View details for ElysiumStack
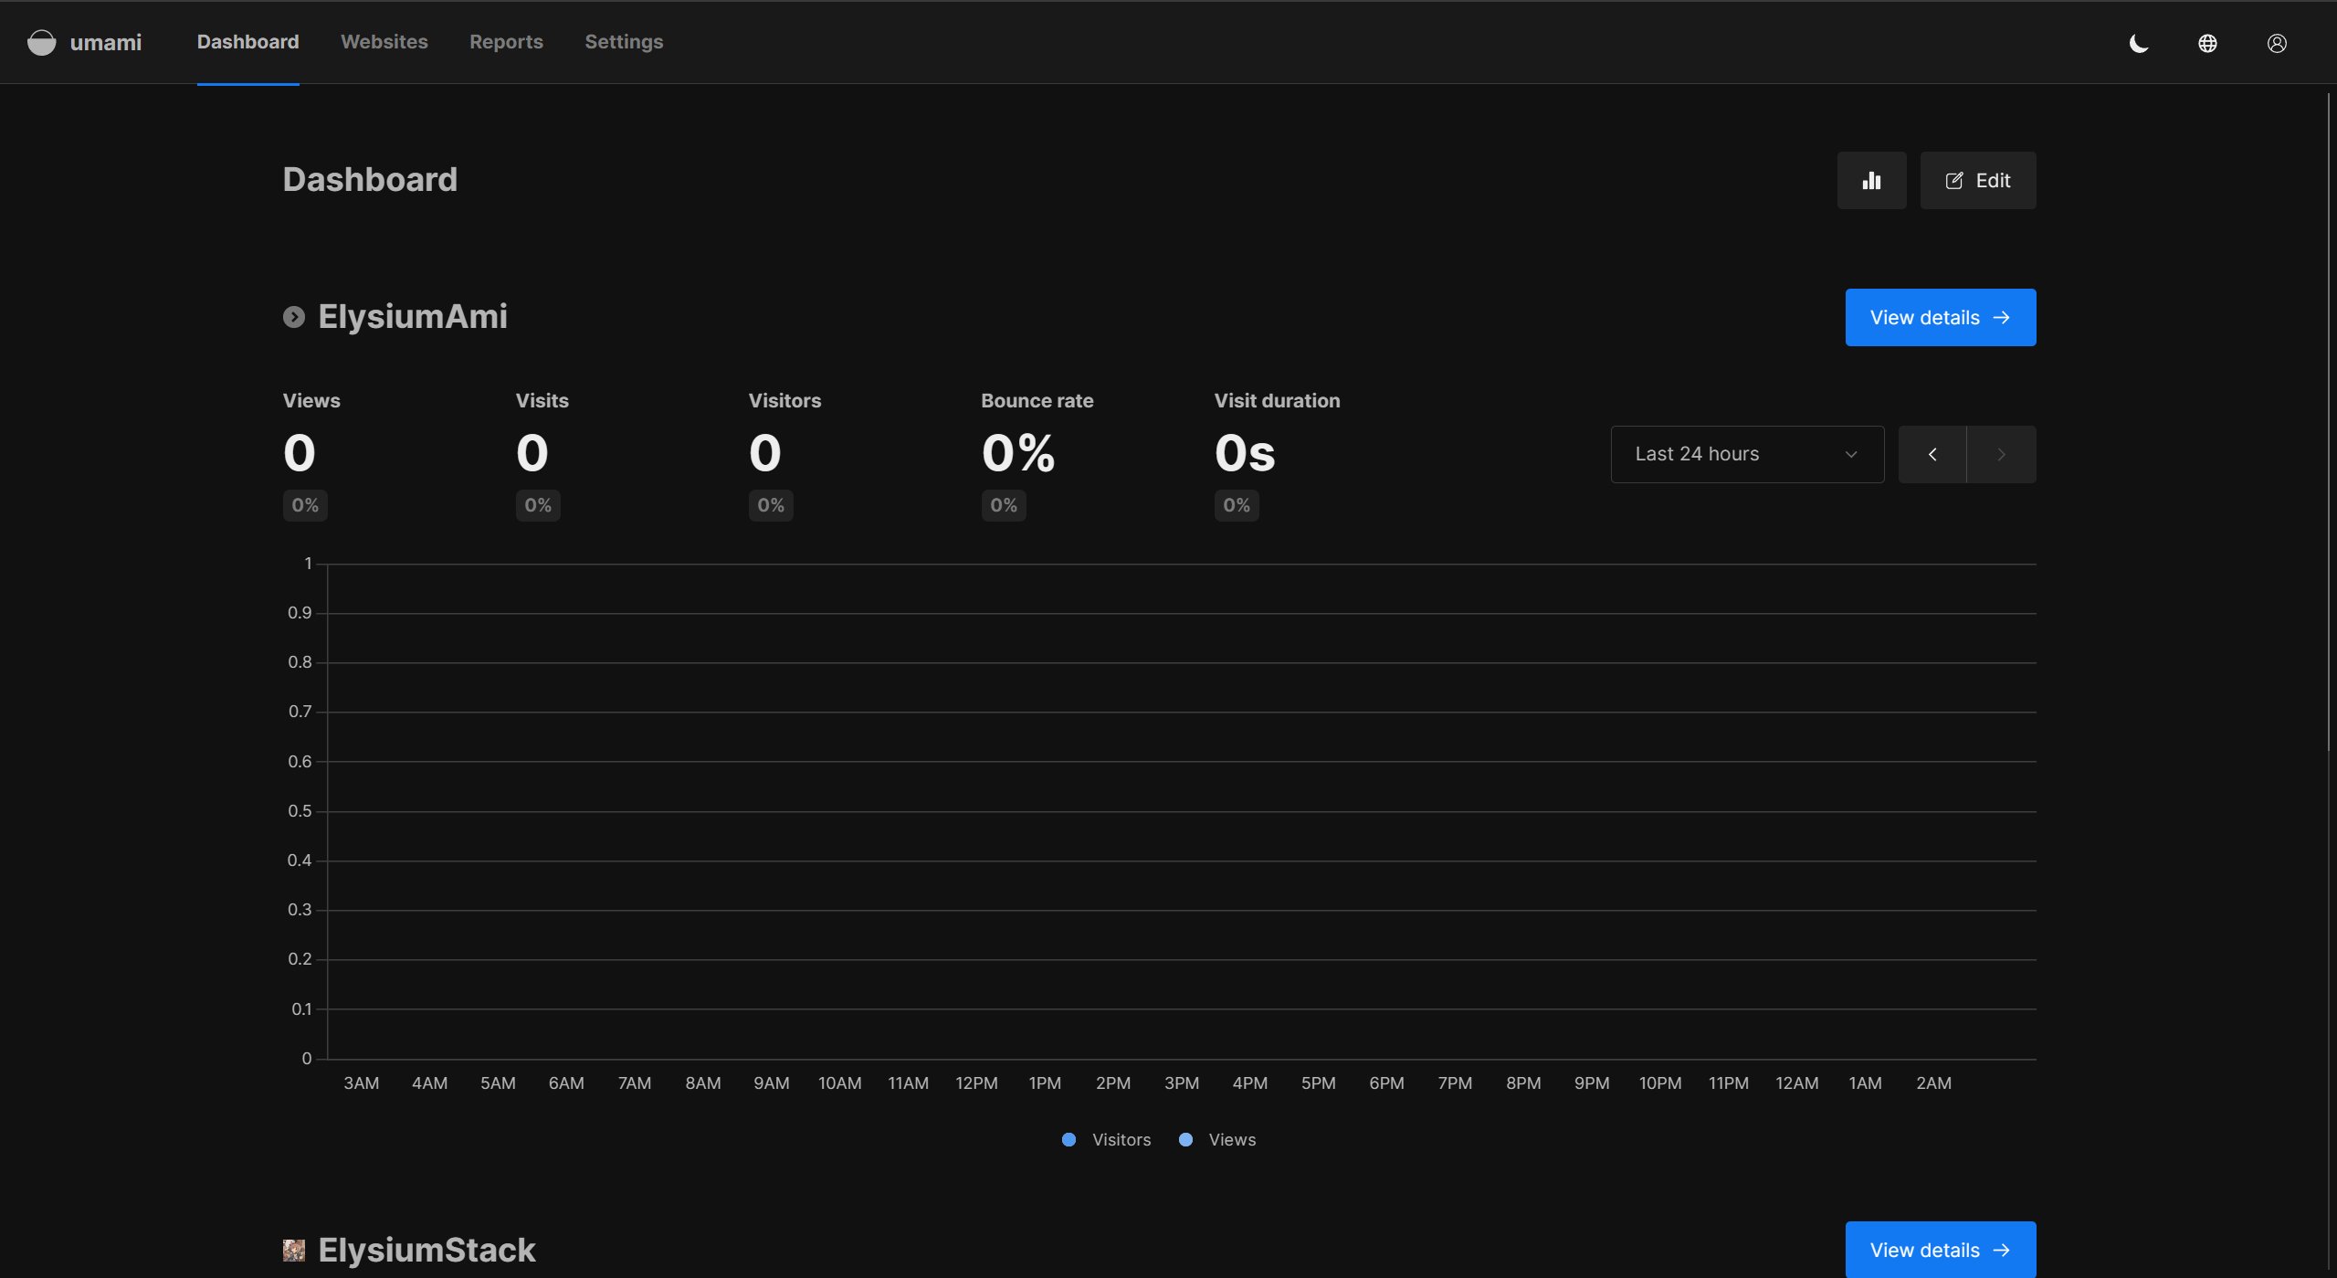This screenshot has width=2337, height=1278. 1940,1250
